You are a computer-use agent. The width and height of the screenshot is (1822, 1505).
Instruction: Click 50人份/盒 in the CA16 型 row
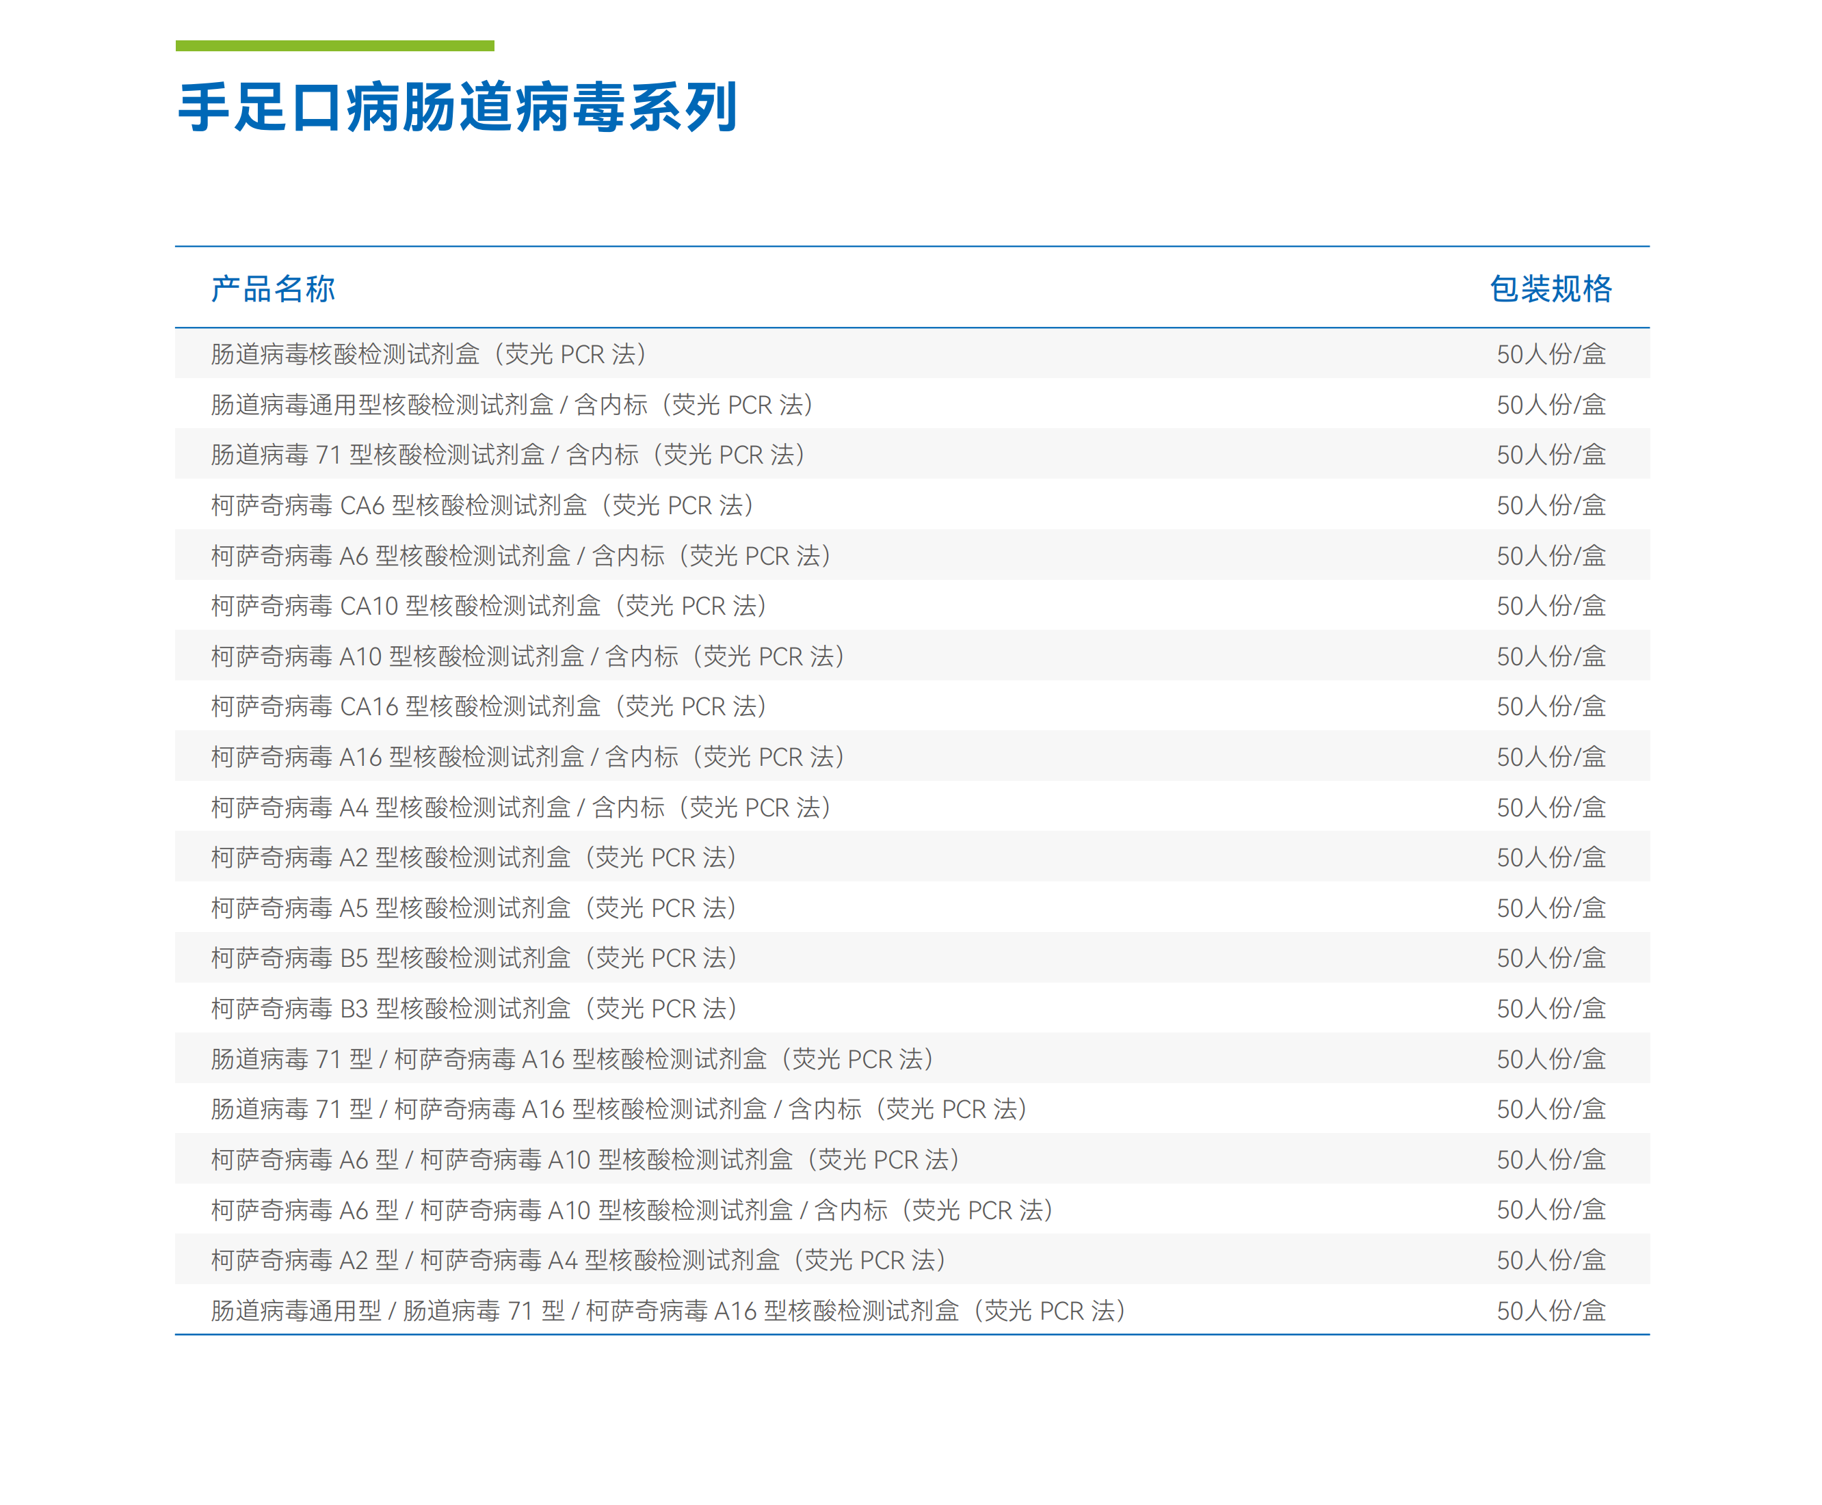coord(1550,706)
